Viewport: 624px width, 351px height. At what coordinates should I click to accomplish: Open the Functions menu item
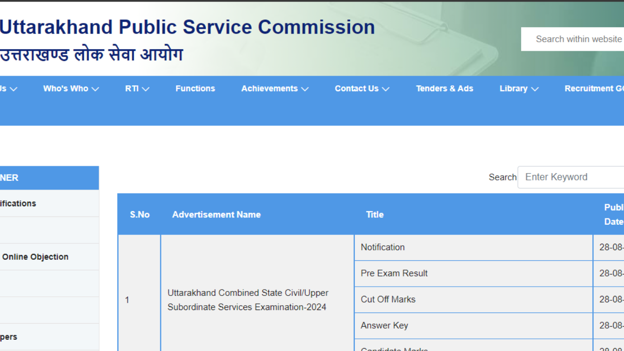point(195,89)
